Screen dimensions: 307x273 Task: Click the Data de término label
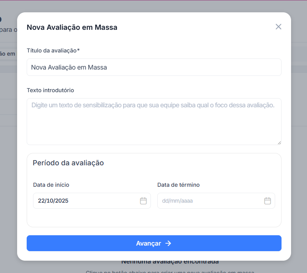178,185
